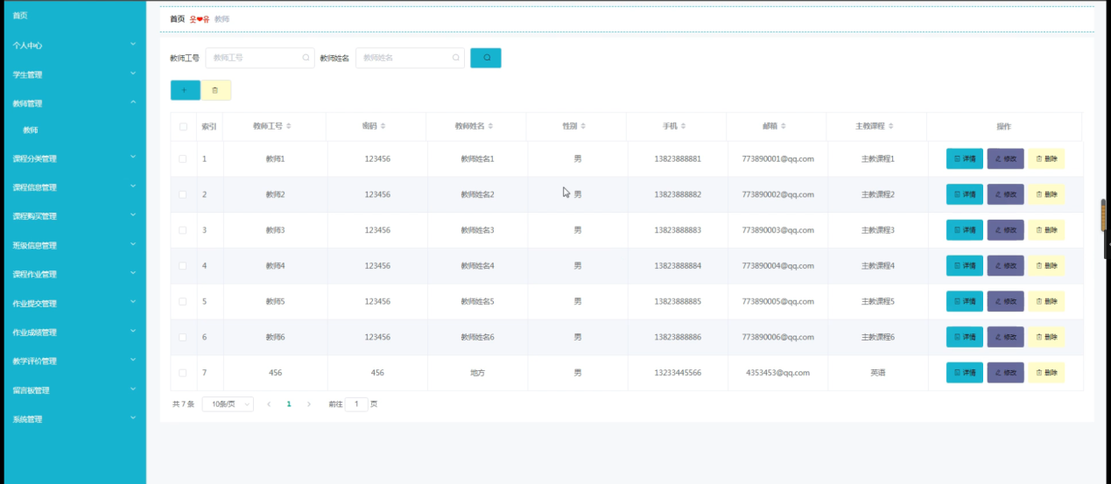Sort the 性别 column via its arrows
This screenshot has width=1111, height=484.
tap(583, 127)
